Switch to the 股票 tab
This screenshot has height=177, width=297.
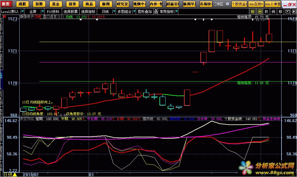point(6,4)
